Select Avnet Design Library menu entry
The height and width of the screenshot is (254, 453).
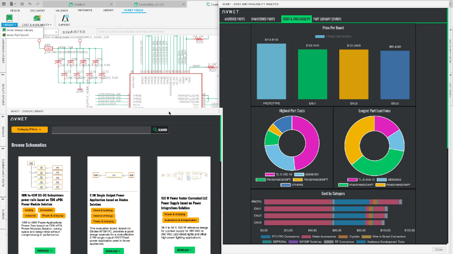pos(20,30)
